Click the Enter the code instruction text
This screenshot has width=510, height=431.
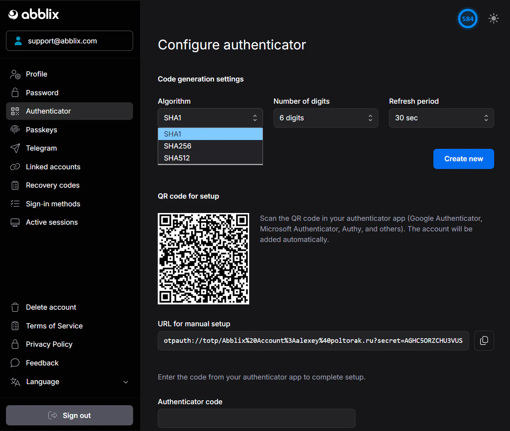coord(262,377)
